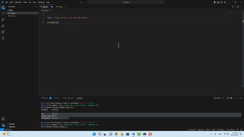Switch to the test.py editor tab

[x=60, y=7]
